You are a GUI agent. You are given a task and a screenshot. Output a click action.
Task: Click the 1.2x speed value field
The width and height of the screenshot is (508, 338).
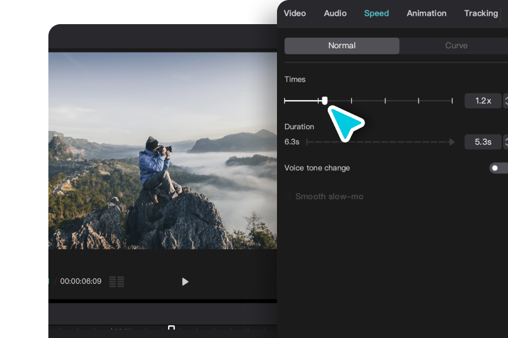pos(483,101)
